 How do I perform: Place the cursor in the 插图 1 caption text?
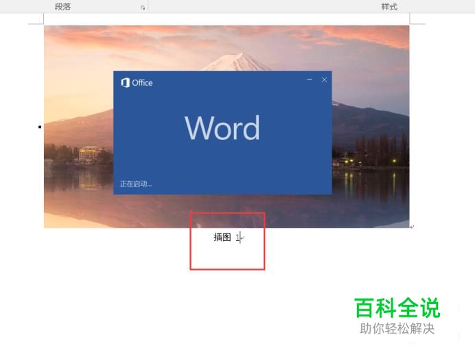227,238
